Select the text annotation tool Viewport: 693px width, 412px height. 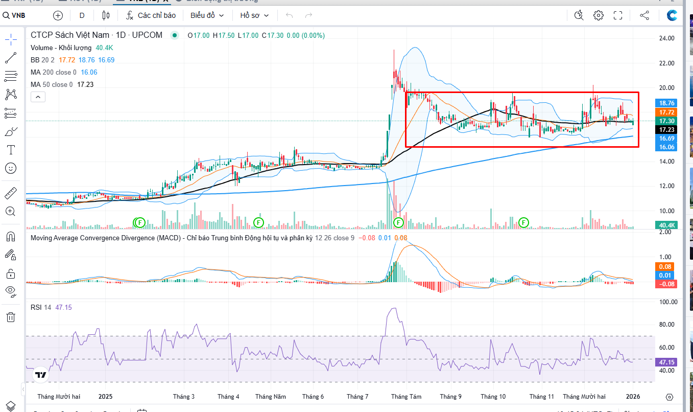[x=11, y=150]
